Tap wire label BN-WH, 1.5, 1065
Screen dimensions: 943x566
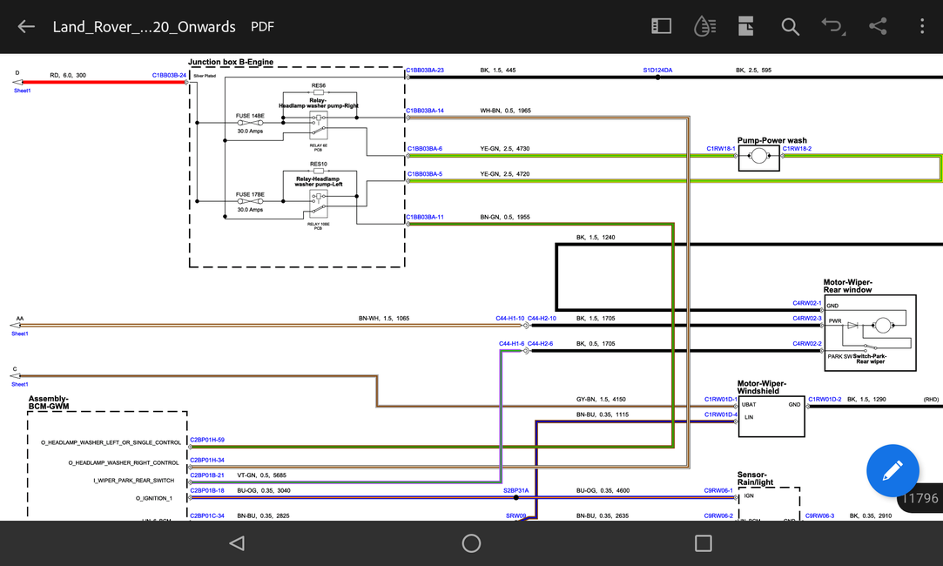(384, 318)
